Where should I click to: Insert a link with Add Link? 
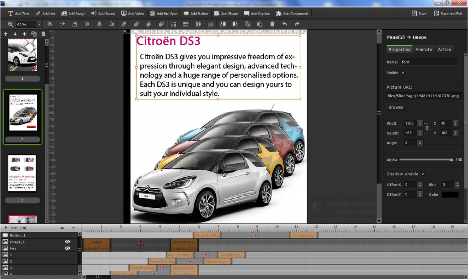pos(46,13)
